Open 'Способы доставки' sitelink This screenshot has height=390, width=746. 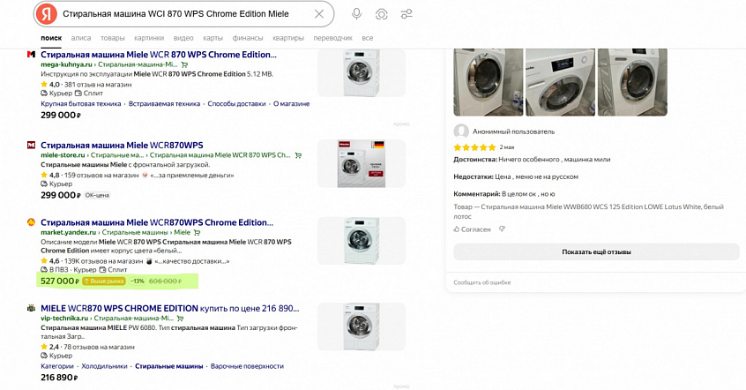click(x=235, y=103)
